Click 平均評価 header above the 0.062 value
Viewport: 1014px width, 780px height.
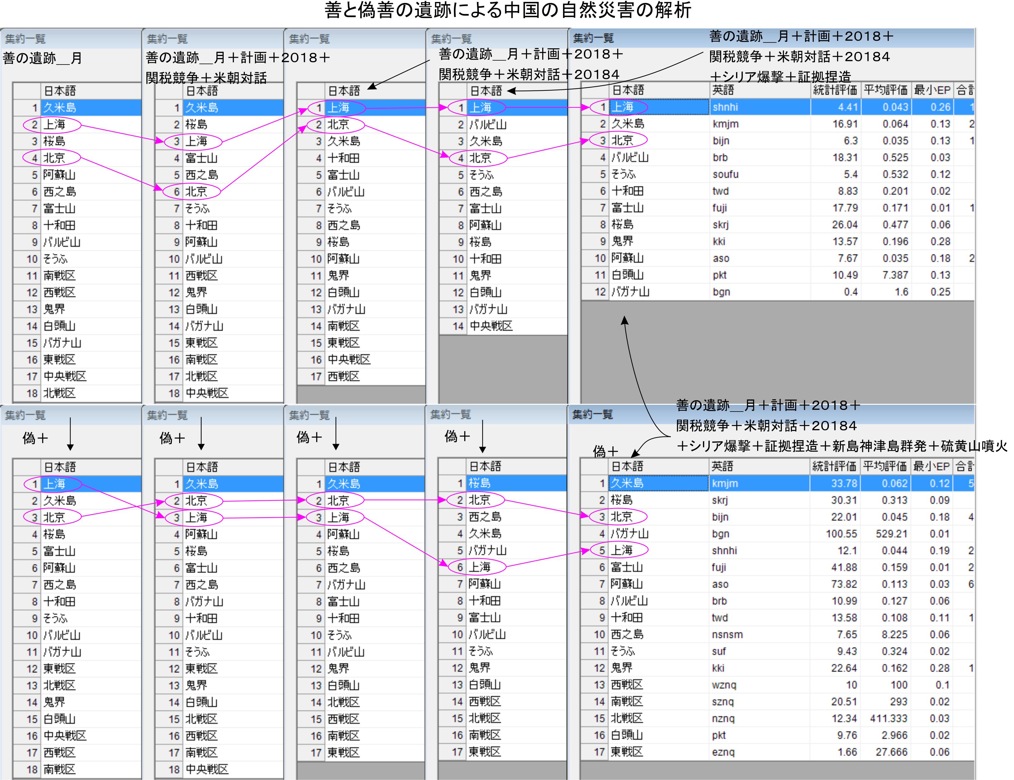tap(884, 466)
